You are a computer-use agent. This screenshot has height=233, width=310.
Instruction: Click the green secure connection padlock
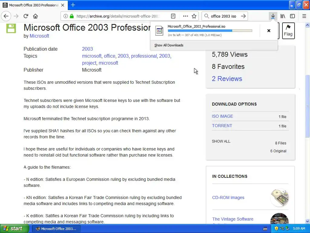click(x=72, y=16)
